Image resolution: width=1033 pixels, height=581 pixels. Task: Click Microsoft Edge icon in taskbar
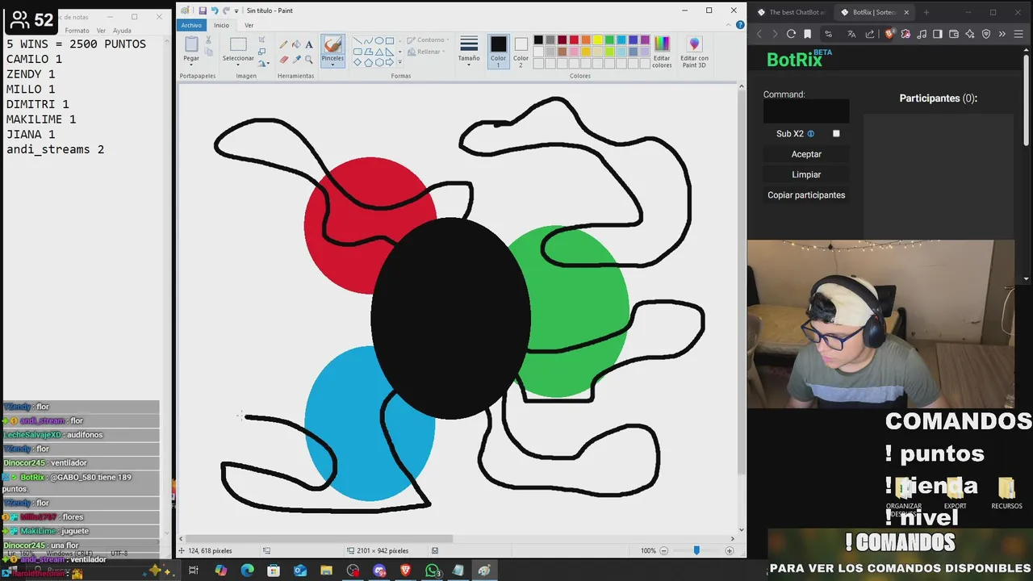click(x=247, y=571)
